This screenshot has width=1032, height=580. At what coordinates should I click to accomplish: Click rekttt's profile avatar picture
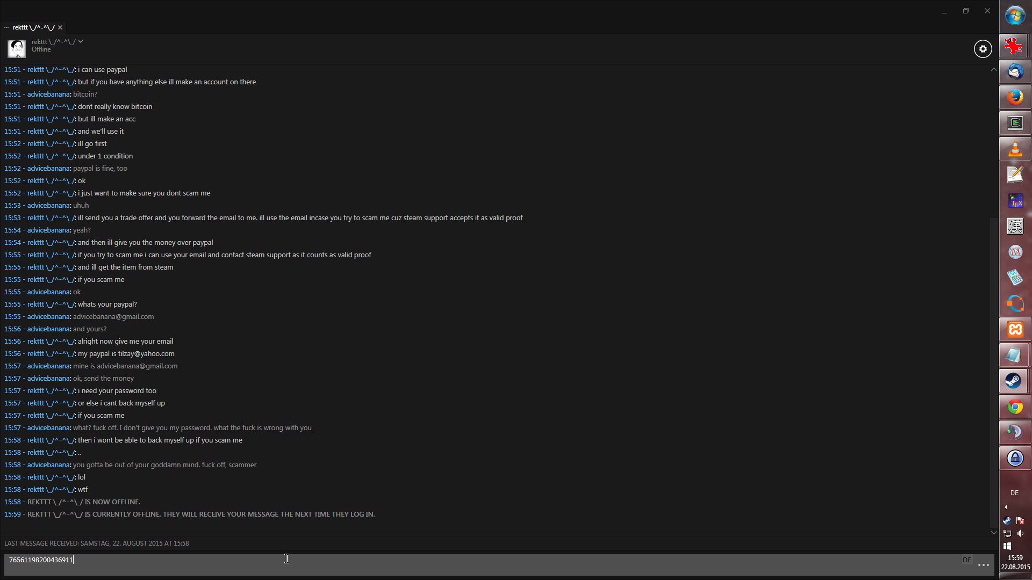(17, 48)
